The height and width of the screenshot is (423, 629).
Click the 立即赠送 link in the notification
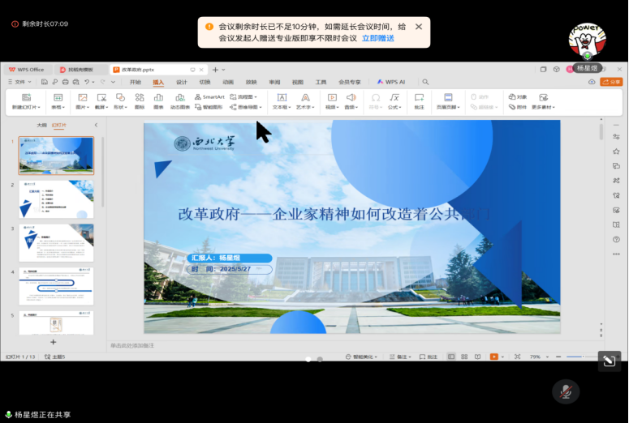point(377,38)
